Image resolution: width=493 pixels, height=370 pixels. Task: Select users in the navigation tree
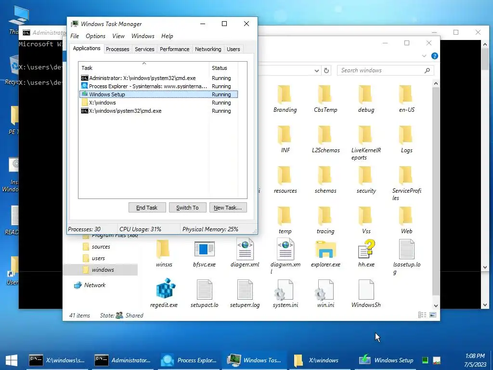[x=98, y=258]
